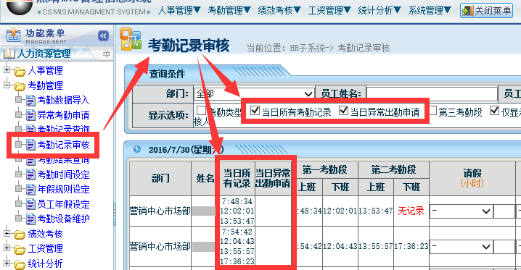Open the 考勤时间设定 page link
The width and height of the screenshot is (521, 270).
click(x=63, y=174)
